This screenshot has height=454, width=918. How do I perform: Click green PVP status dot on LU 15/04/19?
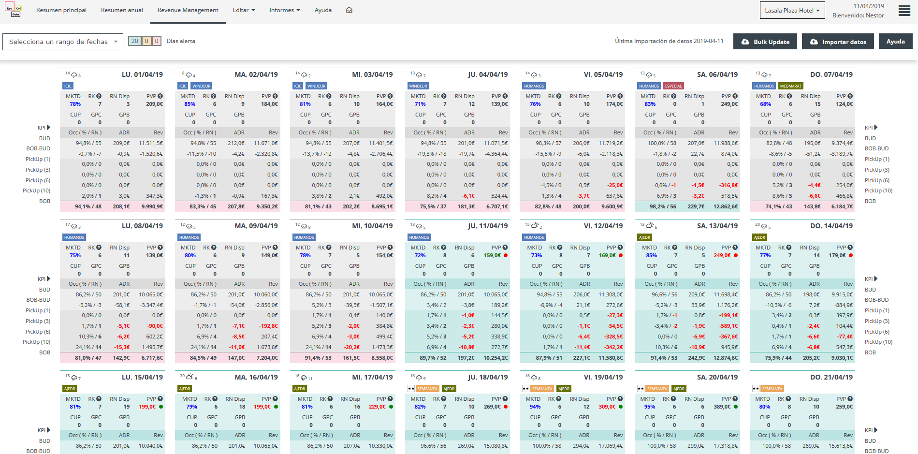[161, 407]
